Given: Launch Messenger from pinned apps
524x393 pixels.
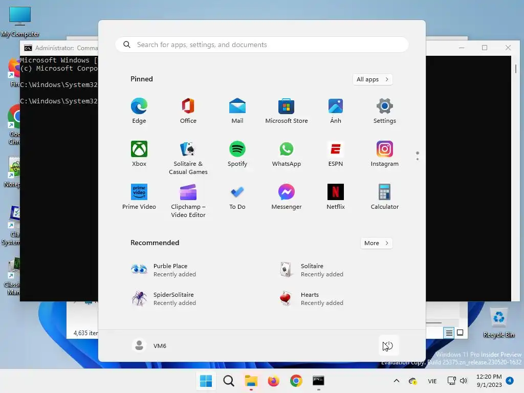Looking at the screenshot, I should coord(287,197).
